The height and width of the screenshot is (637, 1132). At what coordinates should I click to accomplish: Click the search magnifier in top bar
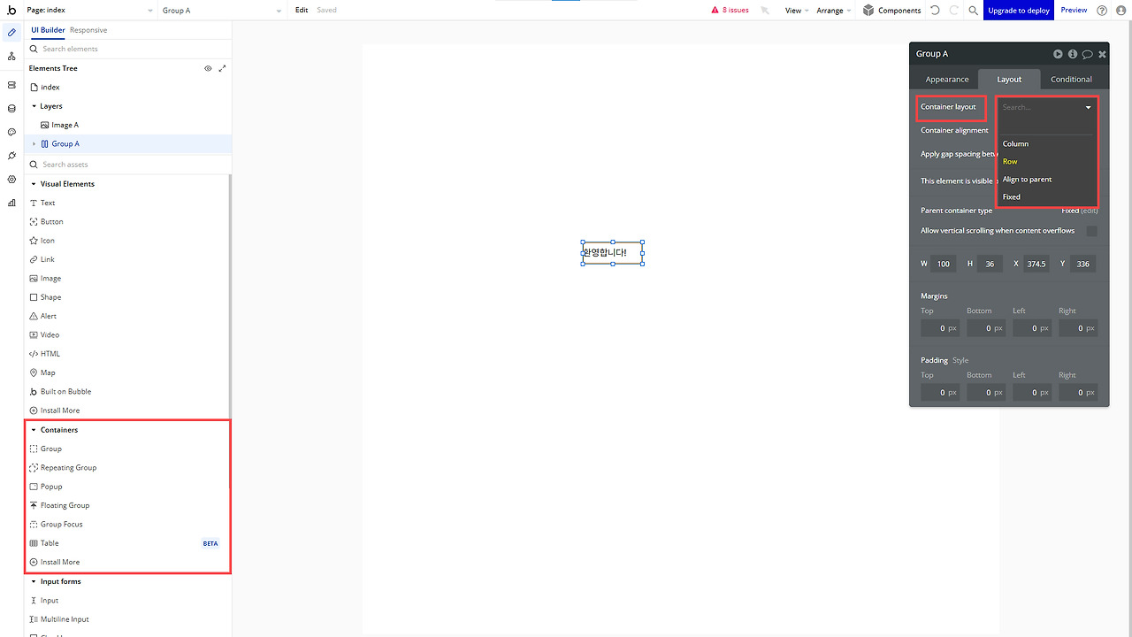point(973,10)
